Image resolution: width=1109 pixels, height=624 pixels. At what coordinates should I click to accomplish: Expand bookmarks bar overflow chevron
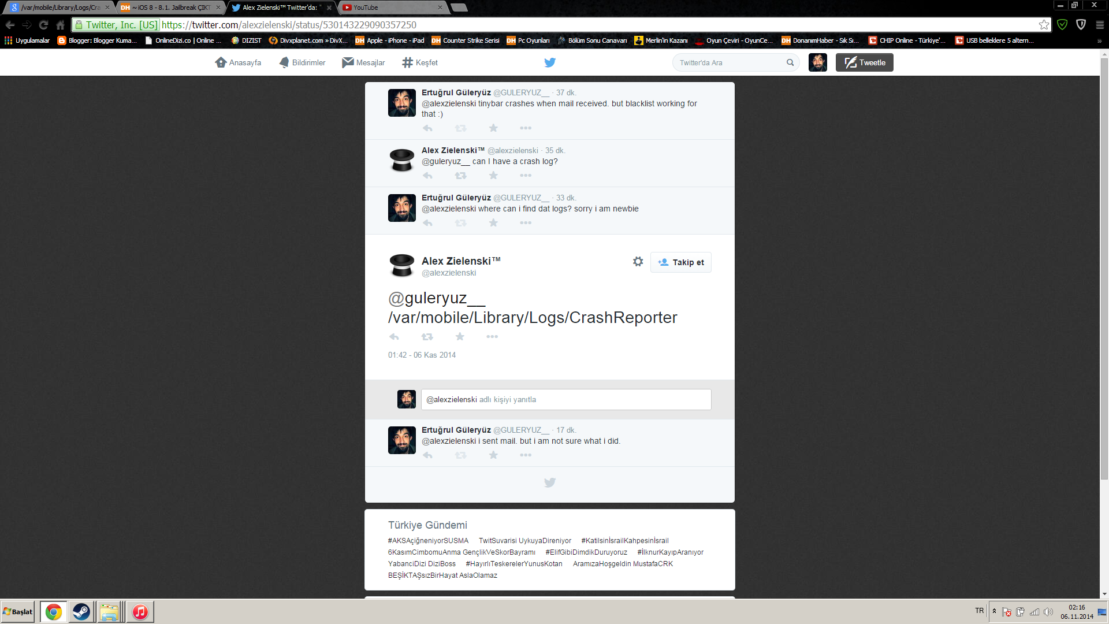(x=1099, y=41)
